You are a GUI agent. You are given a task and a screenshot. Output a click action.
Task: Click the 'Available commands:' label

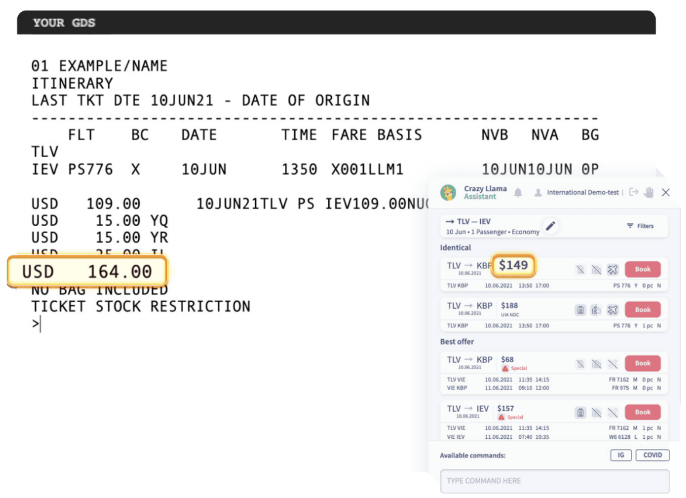473,455
